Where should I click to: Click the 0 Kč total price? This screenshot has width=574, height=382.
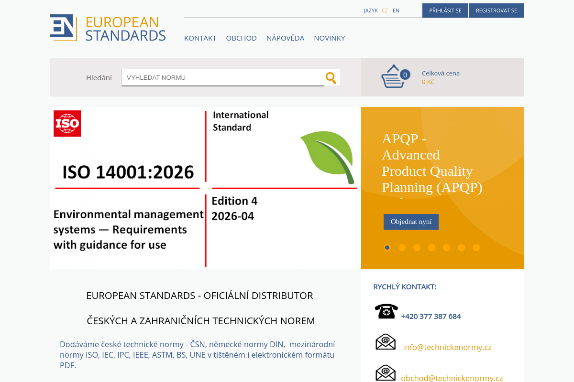[428, 82]
